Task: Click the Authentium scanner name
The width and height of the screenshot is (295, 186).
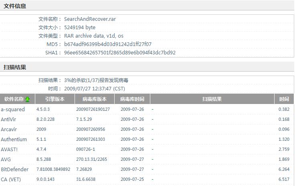Action: 14,139
